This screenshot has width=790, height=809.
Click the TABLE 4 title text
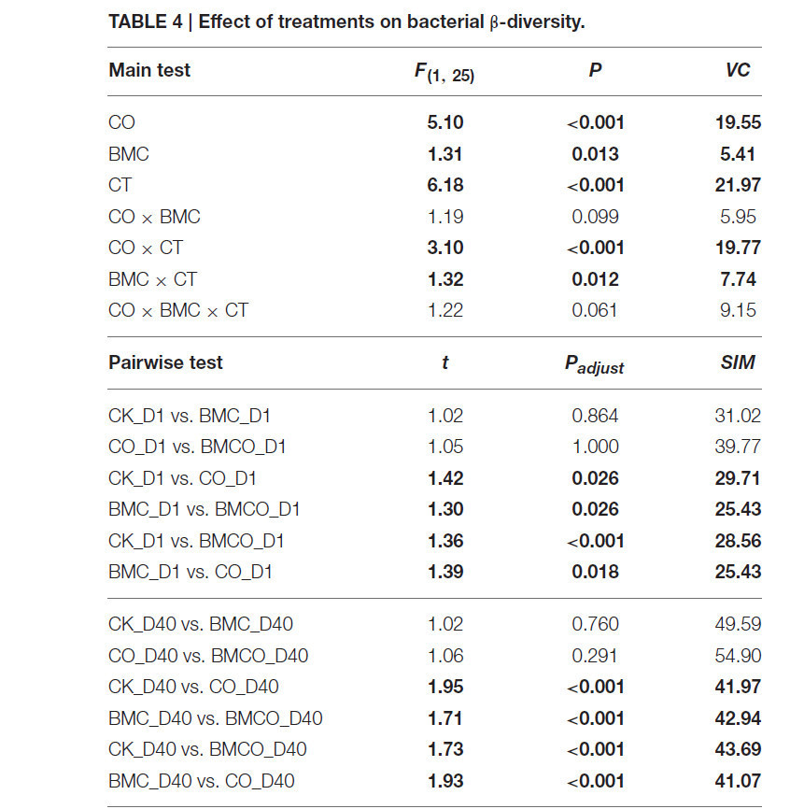pos(346,22)
